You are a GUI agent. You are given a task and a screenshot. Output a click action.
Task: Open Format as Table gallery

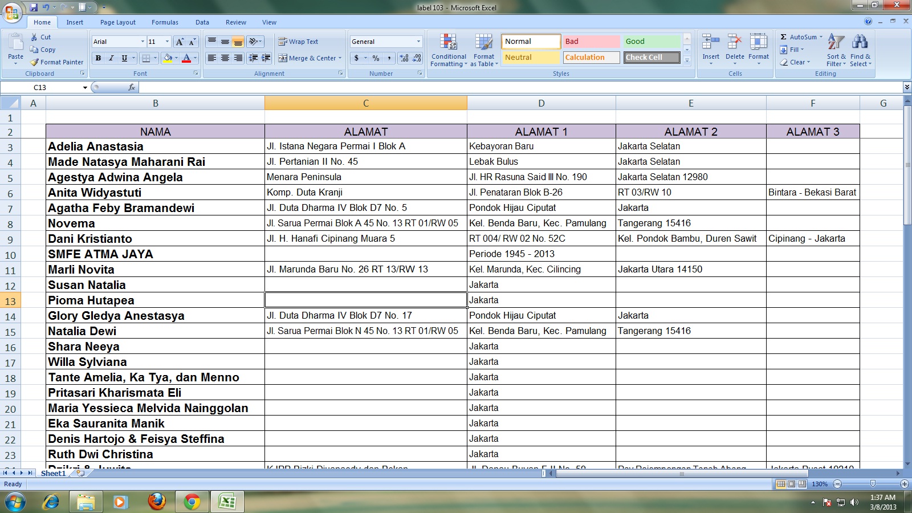(484, 50)
